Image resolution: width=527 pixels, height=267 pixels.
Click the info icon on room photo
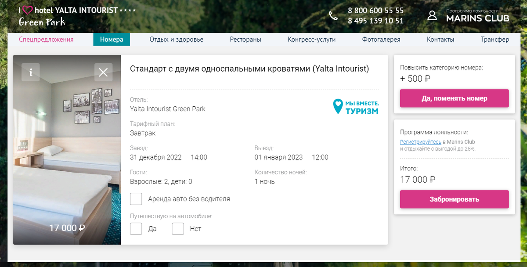click(31, 72)
